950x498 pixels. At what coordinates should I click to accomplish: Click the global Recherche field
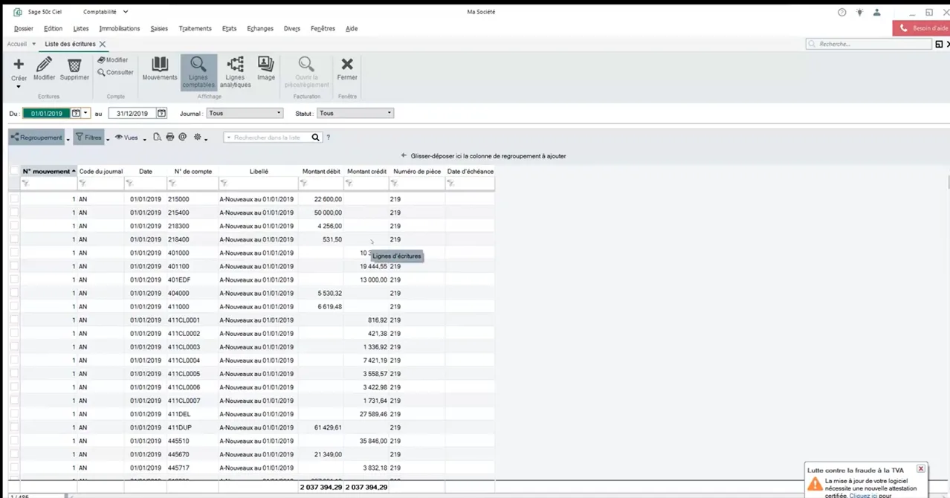[869, 44]
